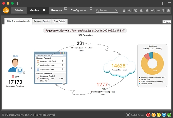Click the red critical status icon in footer
The image size is (173, 118).
pos(148,115)
